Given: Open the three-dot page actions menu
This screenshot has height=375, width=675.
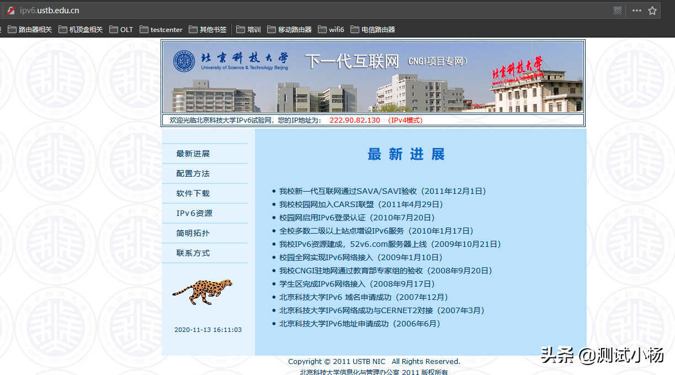Looking at the screenshot, I should tap(636, 10).
